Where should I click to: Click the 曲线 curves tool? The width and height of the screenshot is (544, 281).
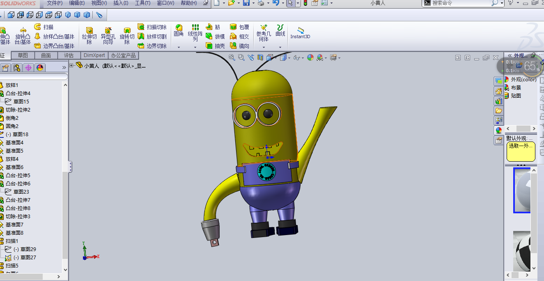[x=280, y=30]
